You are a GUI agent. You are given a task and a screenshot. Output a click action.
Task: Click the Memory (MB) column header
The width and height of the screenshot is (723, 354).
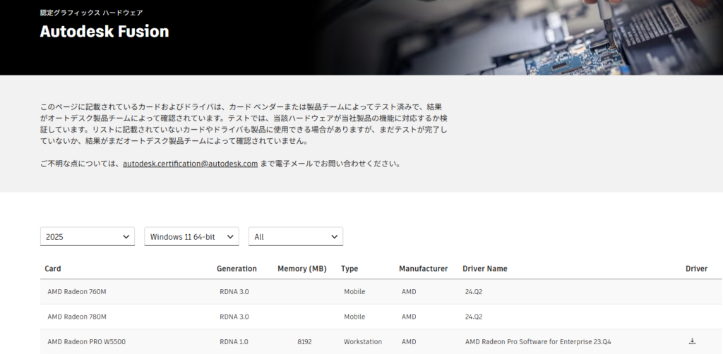(302, 269)
